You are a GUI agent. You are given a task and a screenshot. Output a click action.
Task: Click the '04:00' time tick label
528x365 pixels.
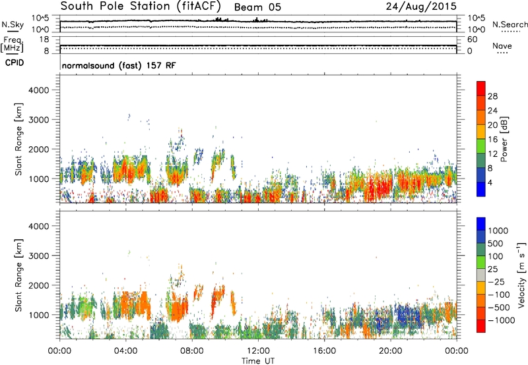click(126, 351)
